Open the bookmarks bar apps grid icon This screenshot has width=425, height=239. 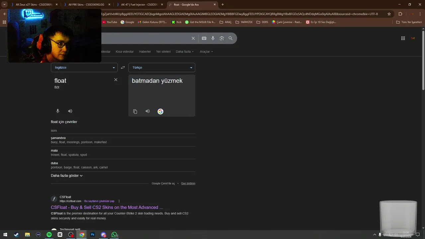(4, 22)
